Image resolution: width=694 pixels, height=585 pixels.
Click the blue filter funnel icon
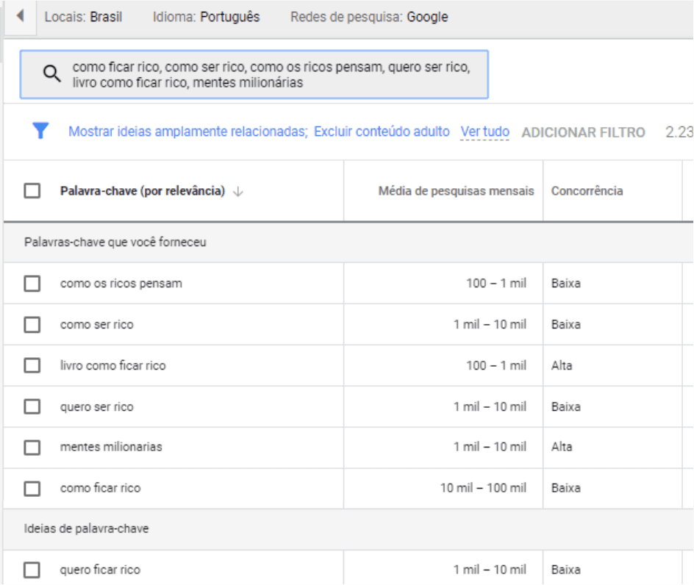(40, 131)
